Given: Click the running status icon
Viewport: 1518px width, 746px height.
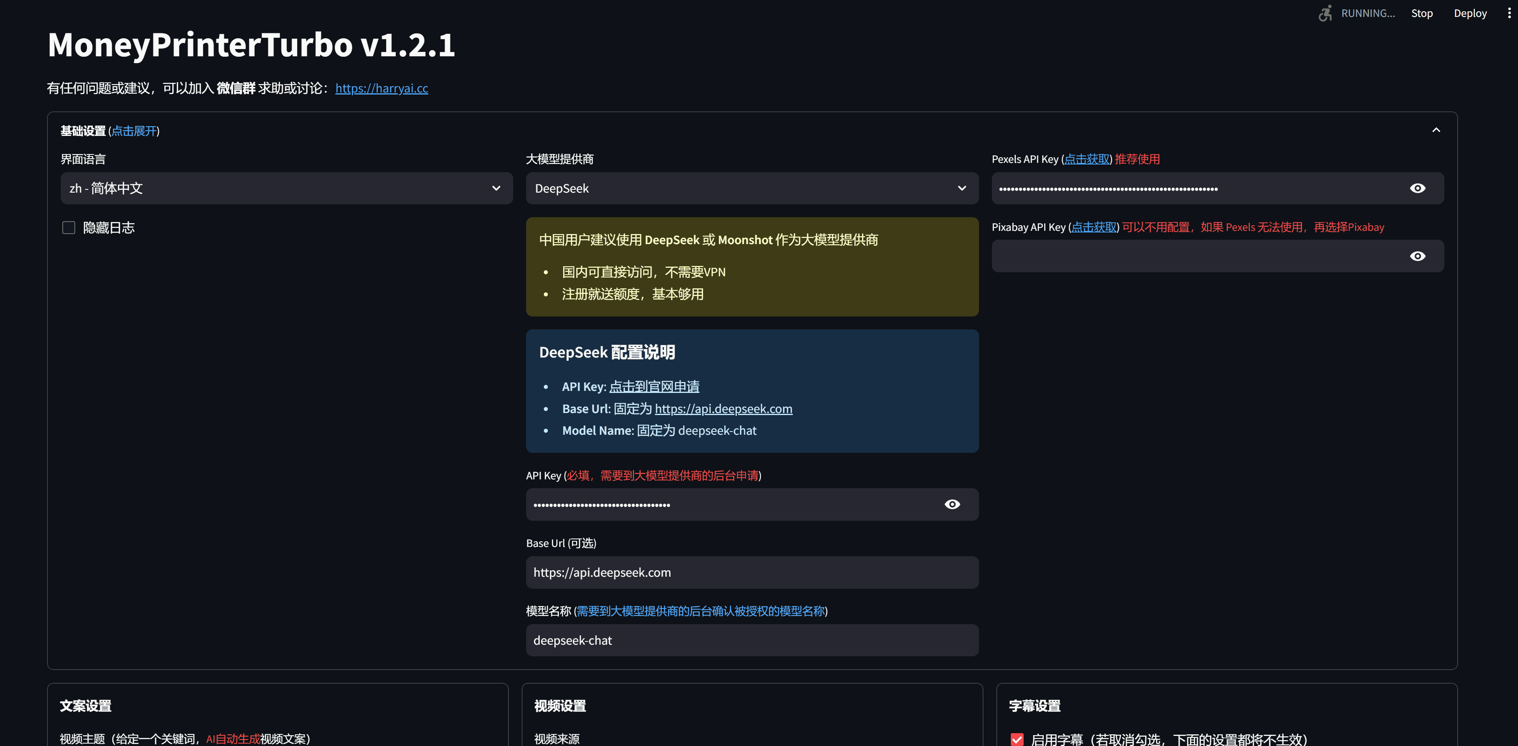Looking at the screenshot, I should (1325, 13).
